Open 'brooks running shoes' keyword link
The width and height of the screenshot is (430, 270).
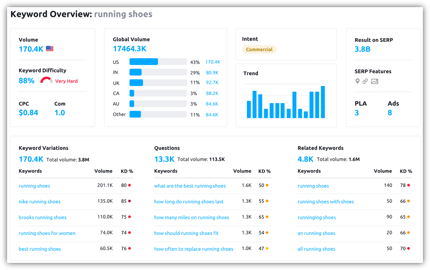tap(43, 217)
